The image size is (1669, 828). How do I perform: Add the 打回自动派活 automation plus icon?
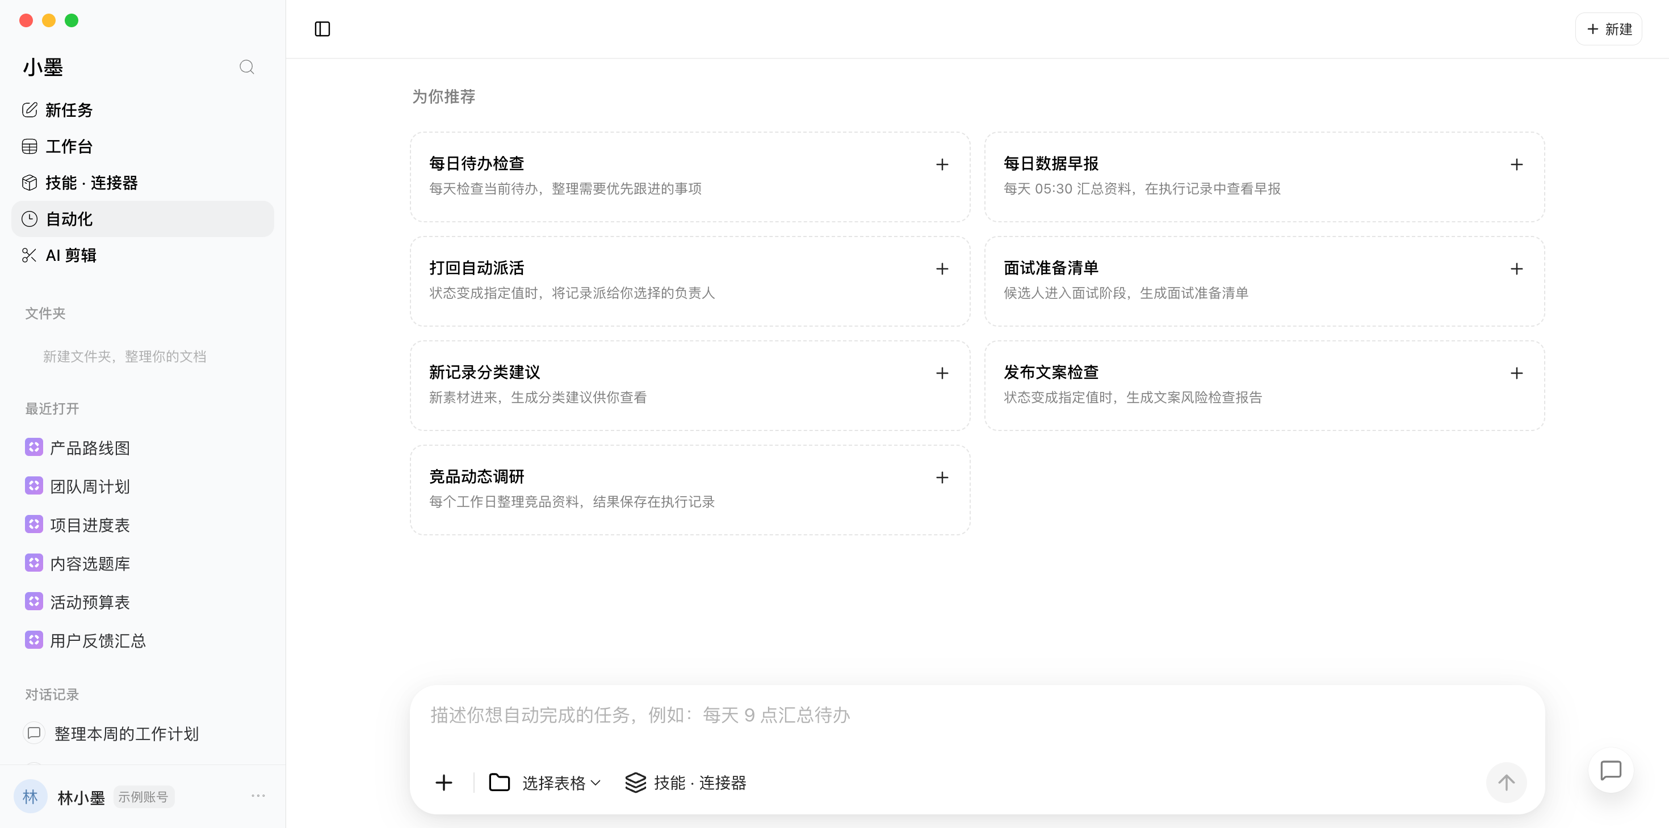[x=942, y=269]
